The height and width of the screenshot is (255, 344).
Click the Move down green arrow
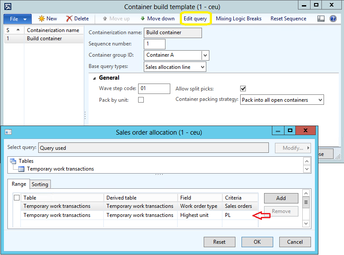[142, 19]
